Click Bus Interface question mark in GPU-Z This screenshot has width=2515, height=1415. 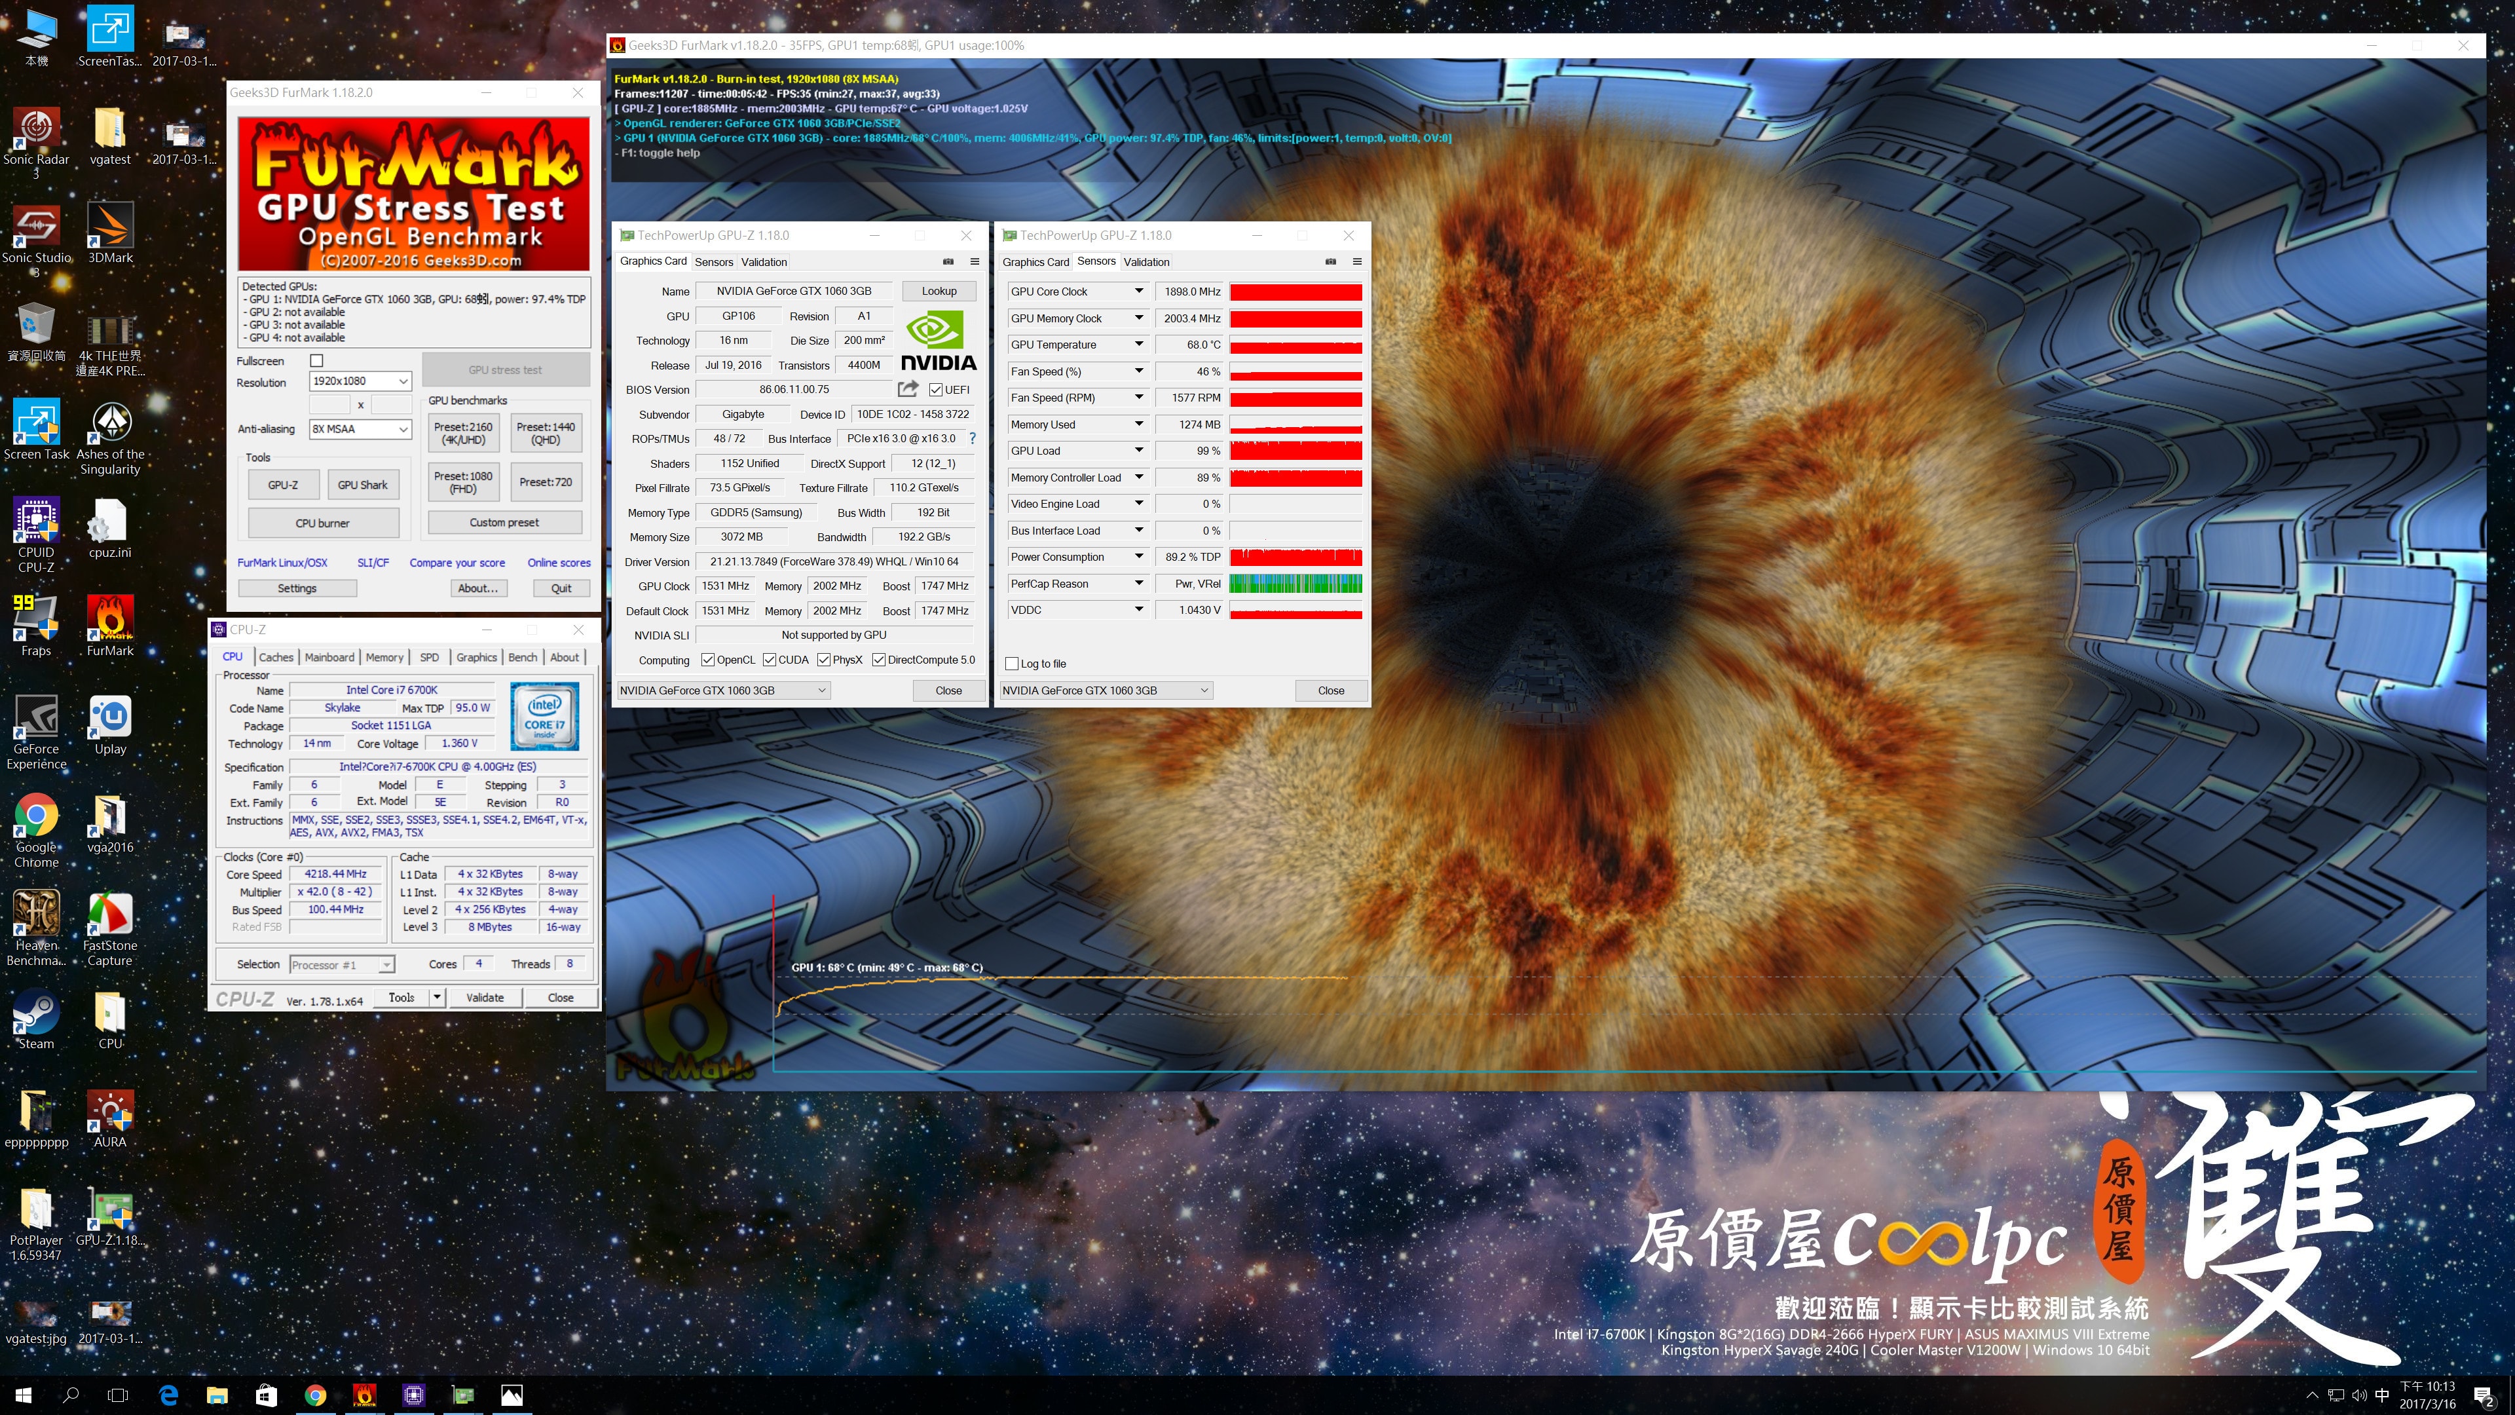click(973, 438)
